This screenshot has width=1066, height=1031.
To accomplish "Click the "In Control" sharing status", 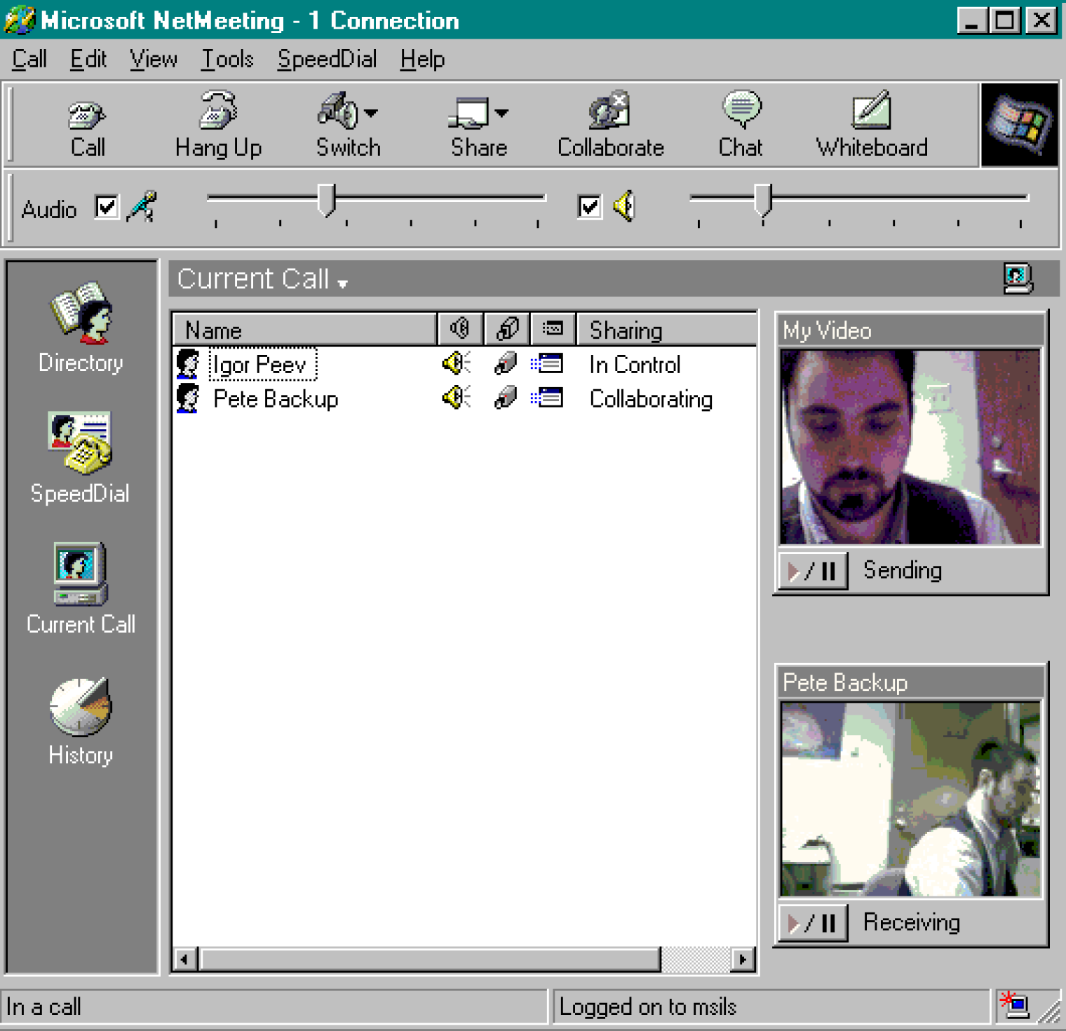I will [635, 365].
